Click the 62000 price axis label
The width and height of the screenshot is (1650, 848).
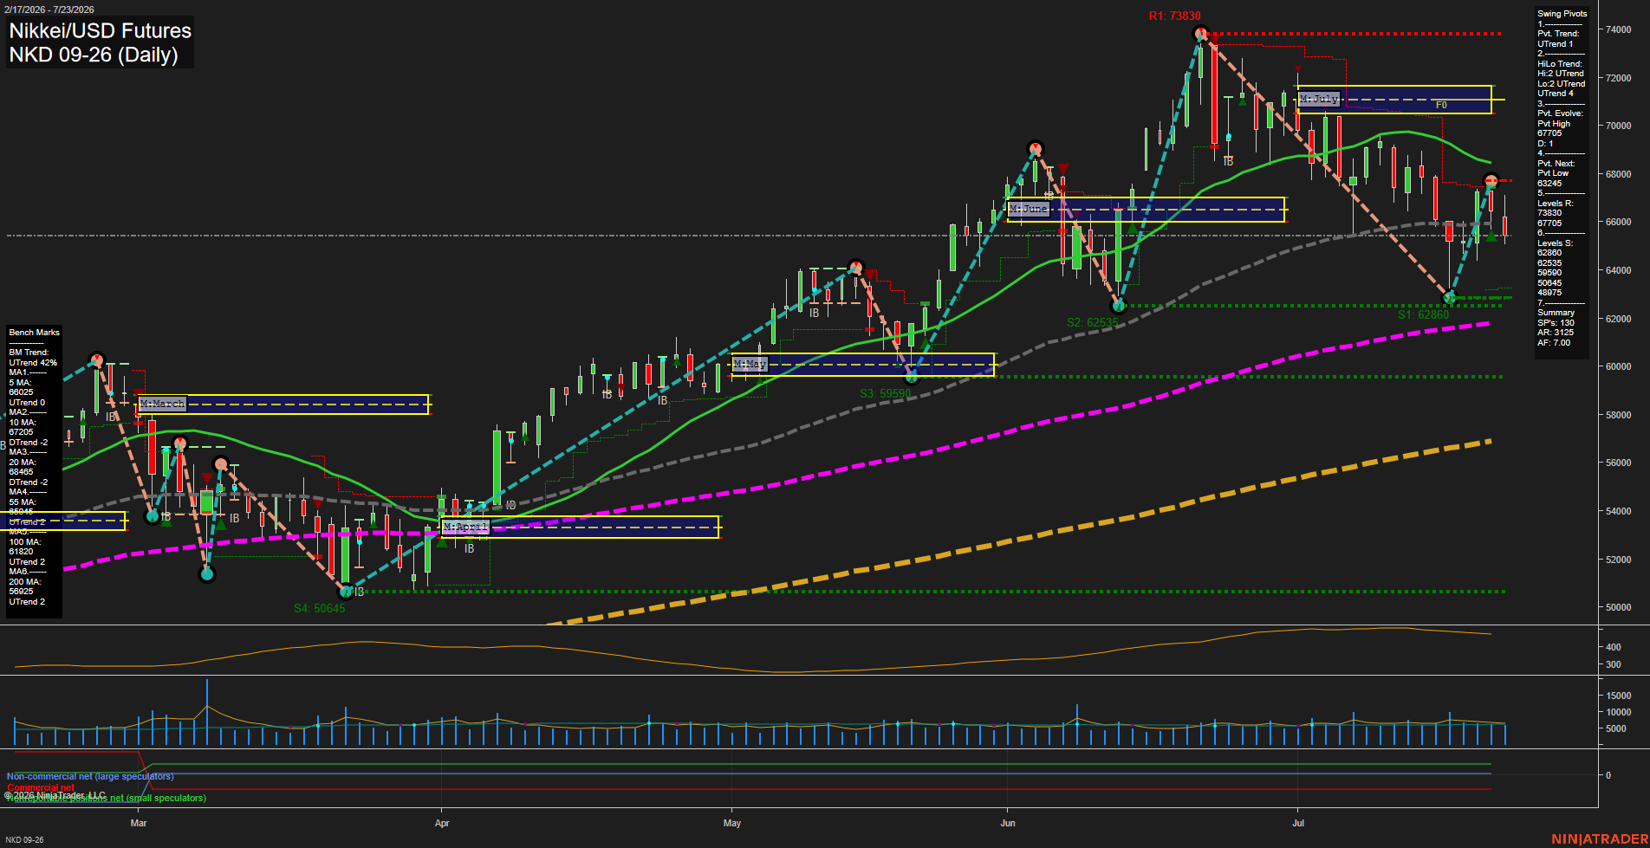click(x=1619, y=319)
